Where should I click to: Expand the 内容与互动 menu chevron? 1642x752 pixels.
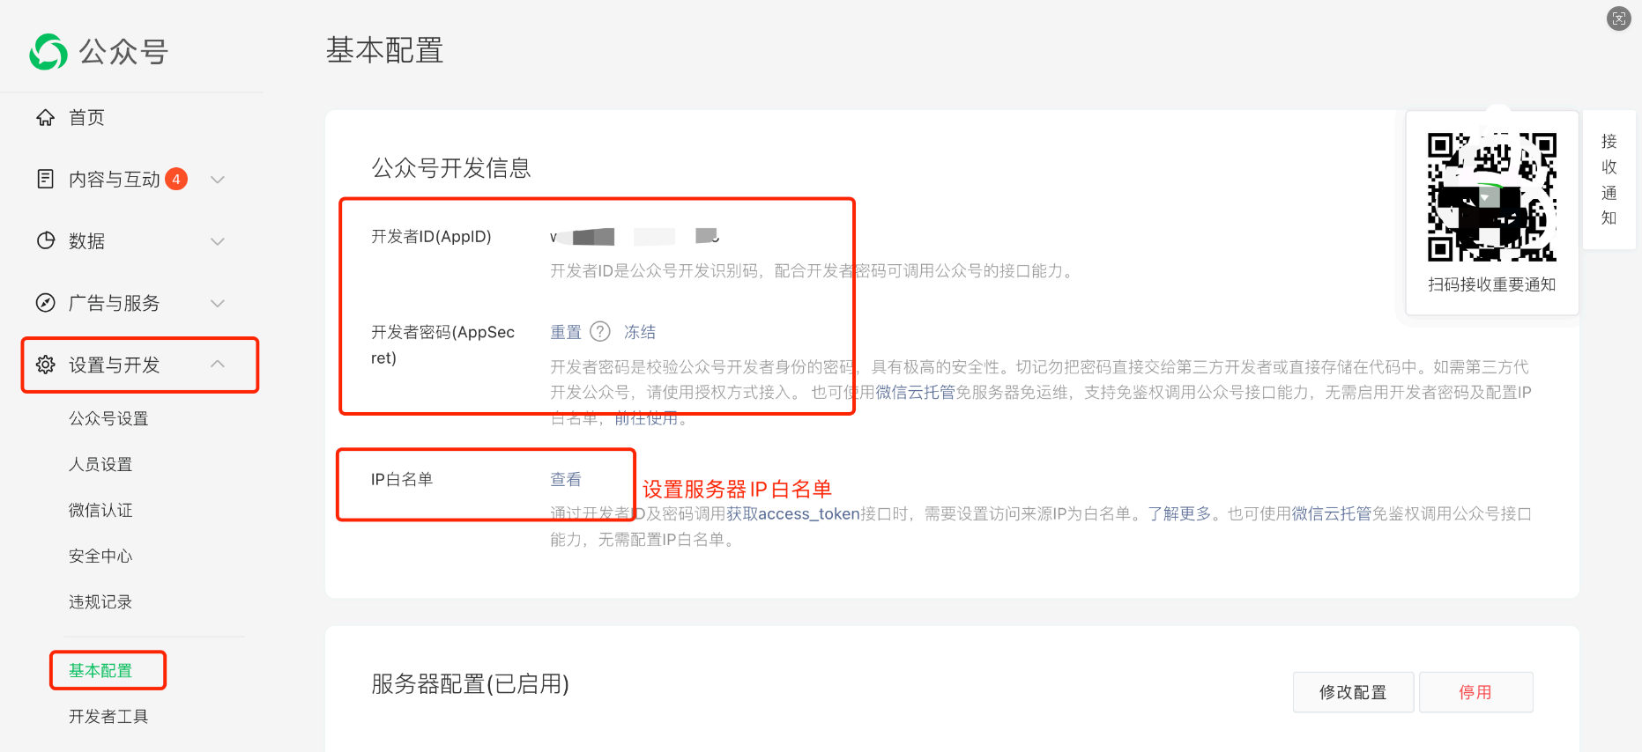(x=218, y=180)
